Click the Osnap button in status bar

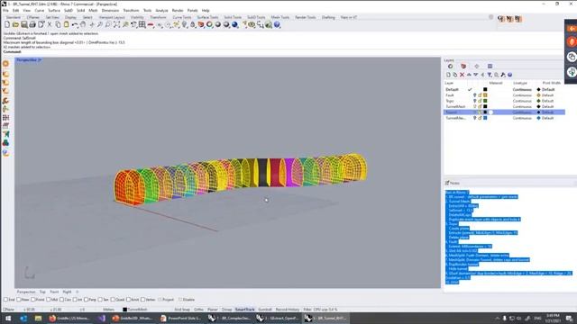coord(226,310)
